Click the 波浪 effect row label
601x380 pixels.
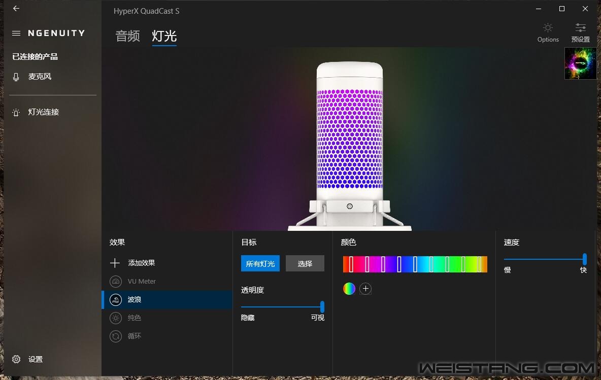[135, 299]
